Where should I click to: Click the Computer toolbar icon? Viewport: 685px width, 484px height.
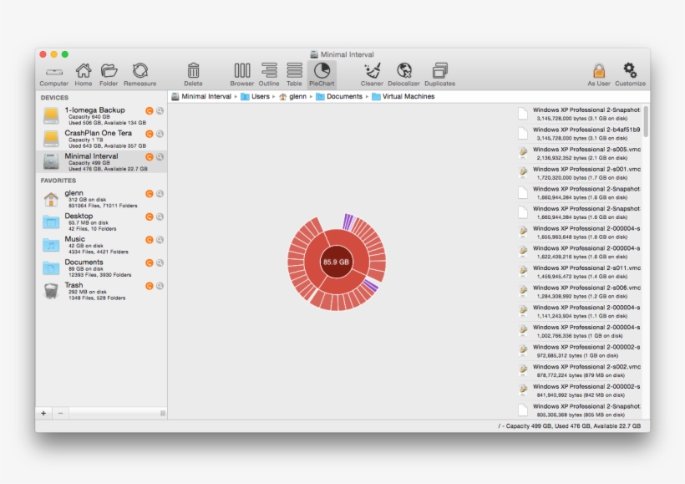[x=53, y=74]
